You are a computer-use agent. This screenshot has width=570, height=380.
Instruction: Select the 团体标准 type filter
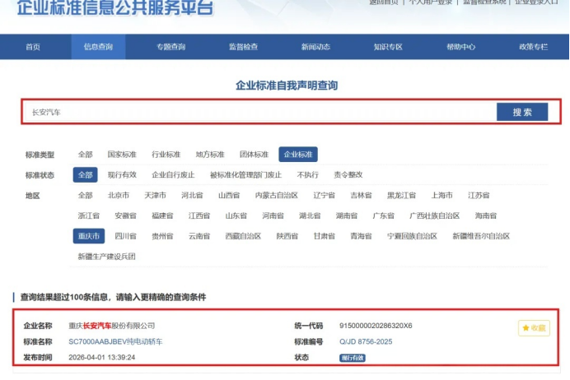[x=254, y=155]
